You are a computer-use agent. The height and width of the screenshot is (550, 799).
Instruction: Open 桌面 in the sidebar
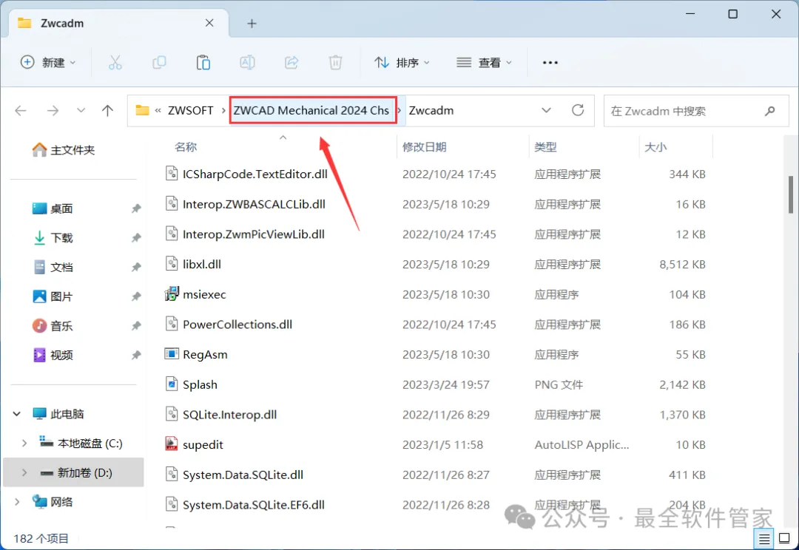[x=53, y=208]
